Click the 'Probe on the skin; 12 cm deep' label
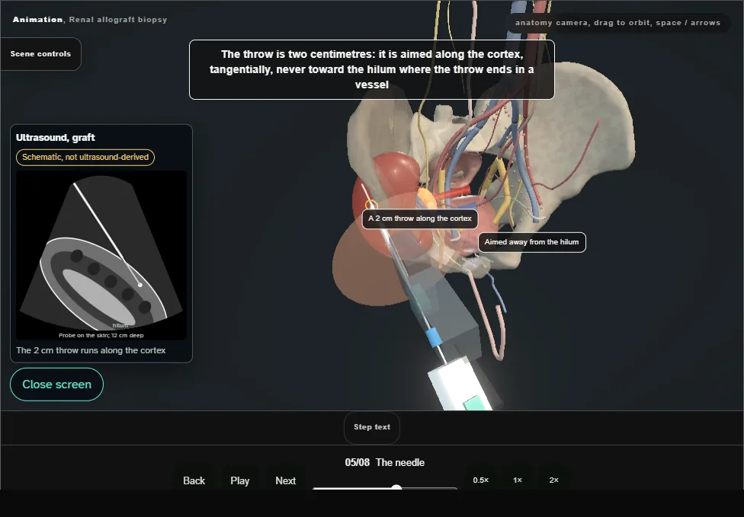The image size is (744, 517). click(x=101, y=335)
